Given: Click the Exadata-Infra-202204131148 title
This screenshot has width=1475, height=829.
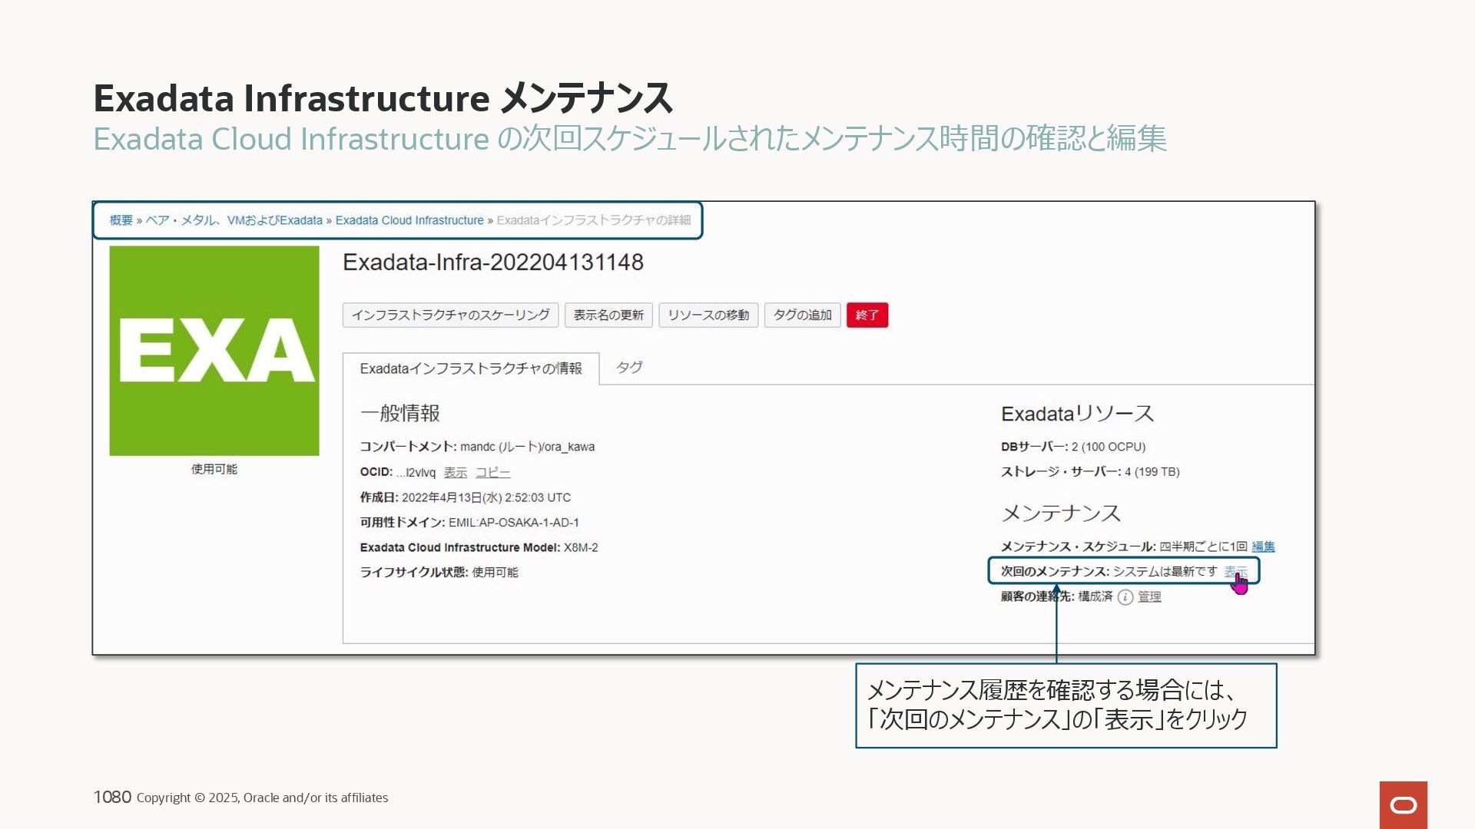Looking at the screenshot, I should coord(492,263).
